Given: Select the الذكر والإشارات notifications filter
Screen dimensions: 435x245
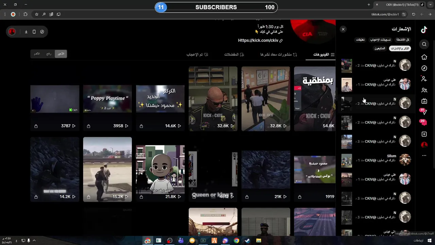Looking at the screenshot, I should 400,49.
